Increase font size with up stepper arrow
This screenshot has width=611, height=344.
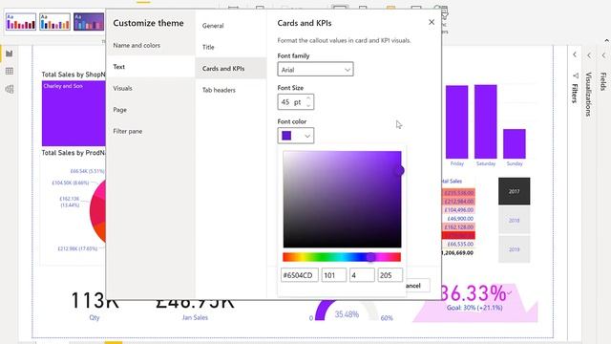[308, 98]
